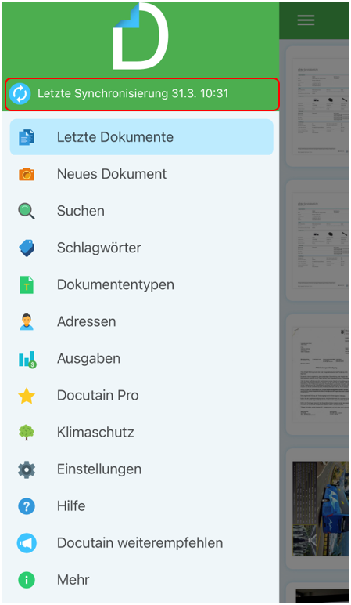The width and height of the screenshot is (351, 605).
Task: Tap the blue sync arrows icon
Action: (20, 94)
